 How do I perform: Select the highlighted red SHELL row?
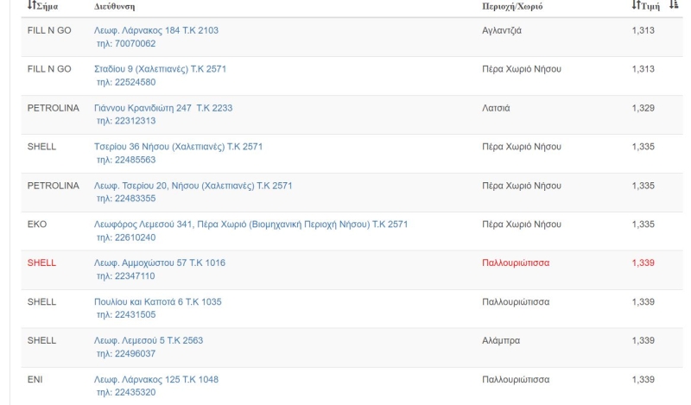click(352, 270)
